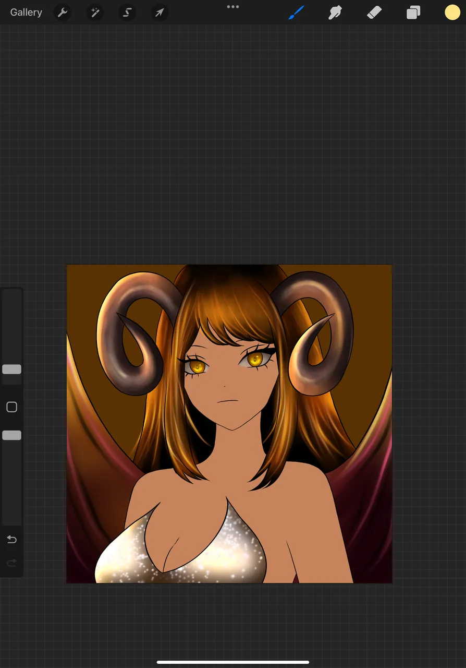Select the Smudge tool
Viewport: 466px width, 668px height.
[x=335, y=13]
